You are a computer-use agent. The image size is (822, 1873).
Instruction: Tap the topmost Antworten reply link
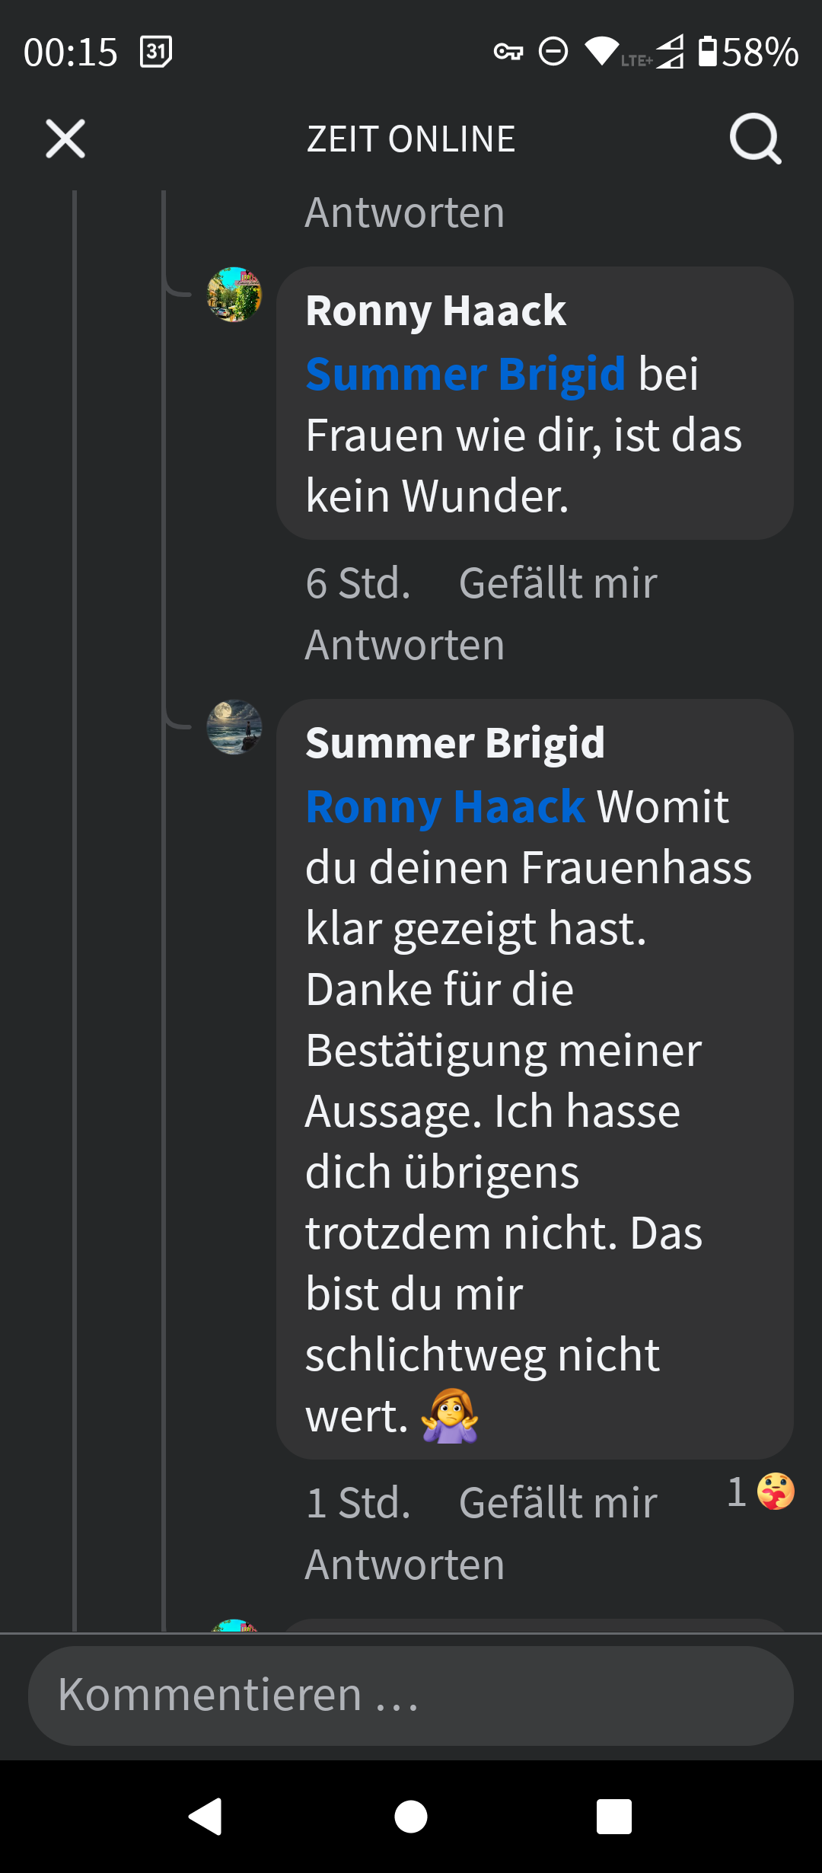[405, 212]
